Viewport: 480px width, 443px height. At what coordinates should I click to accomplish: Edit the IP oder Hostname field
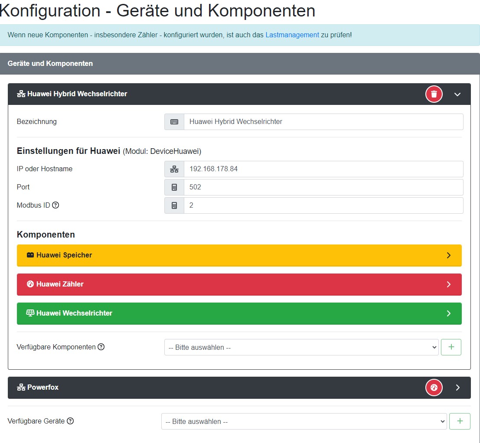[x=323, y=169]
